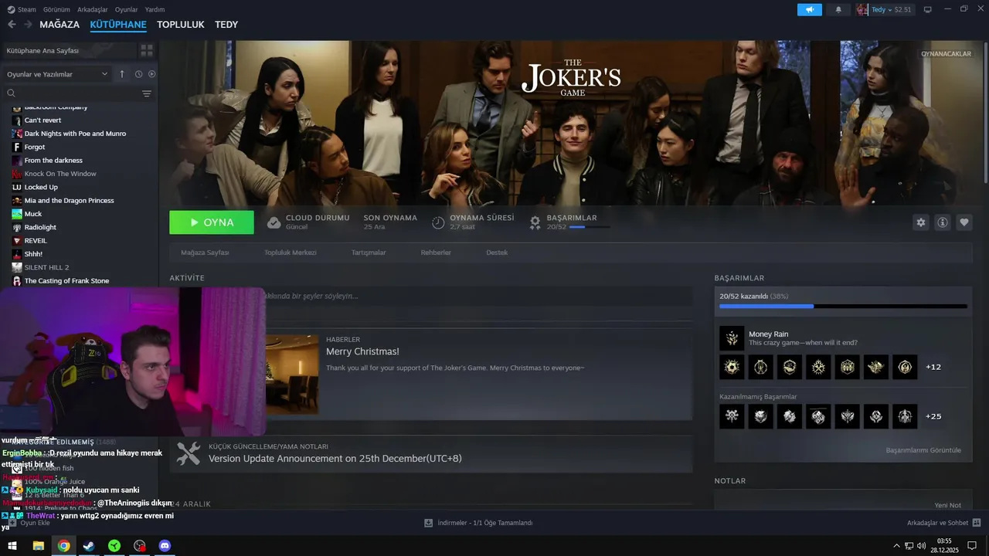Screen dimensions: 989x556
Task: Select Mia and the Dragon Princess
Action: point(69,201)
